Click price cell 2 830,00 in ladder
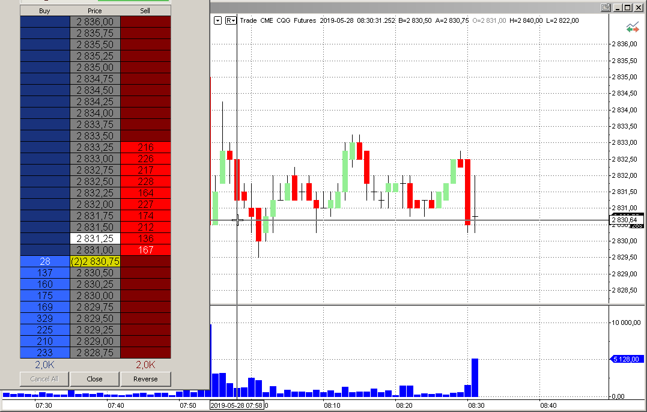Image resolution: width=647 pixels, height=412 pixels. pyautogui.click(x=95, y=295)
